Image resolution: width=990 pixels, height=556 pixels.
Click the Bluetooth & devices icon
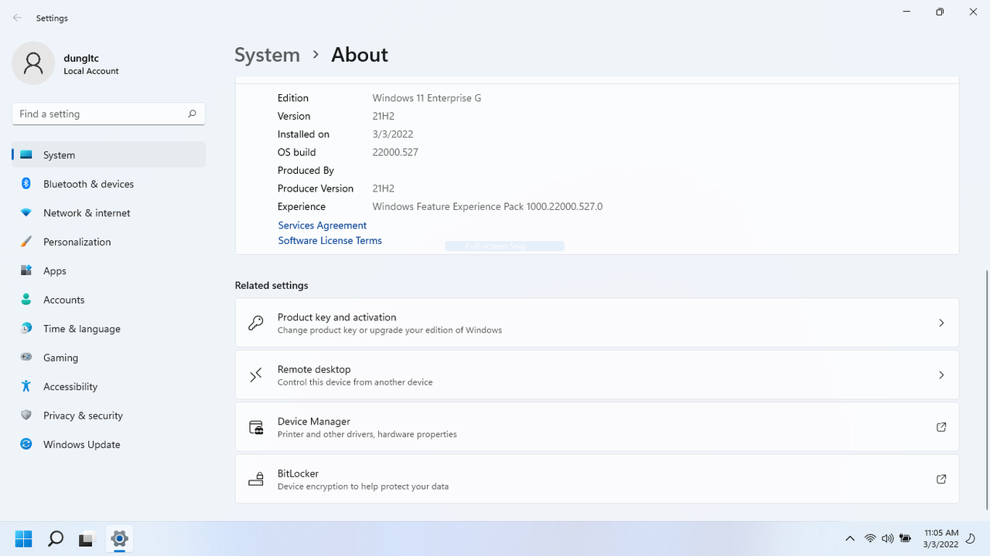[26, 184]
